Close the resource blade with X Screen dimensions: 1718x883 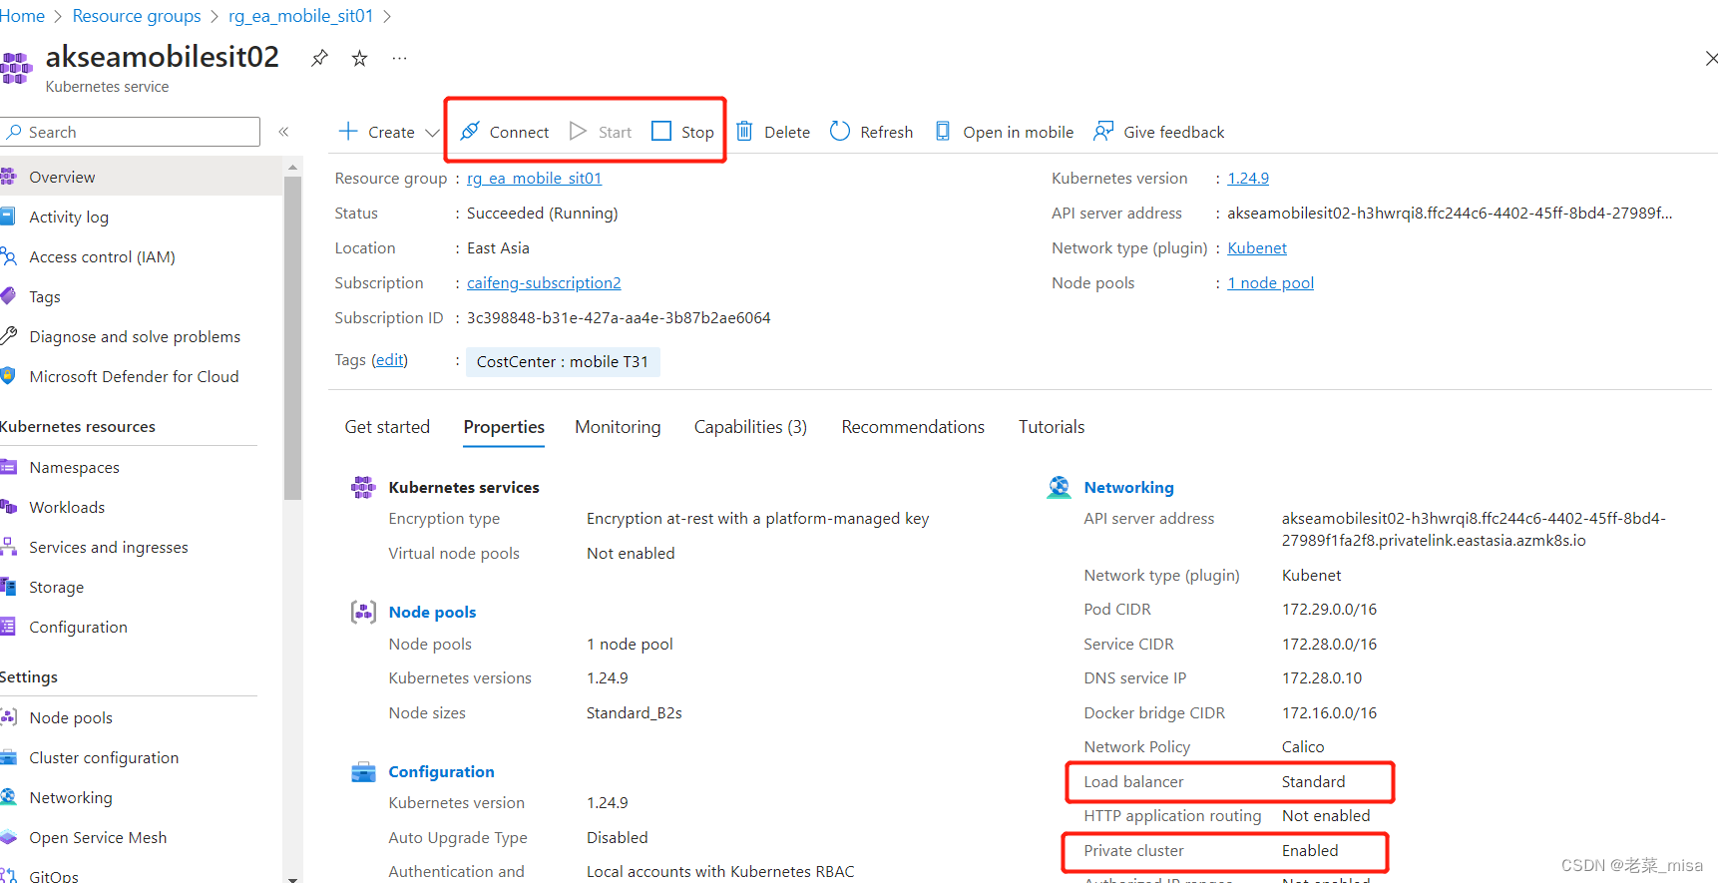1711,58
